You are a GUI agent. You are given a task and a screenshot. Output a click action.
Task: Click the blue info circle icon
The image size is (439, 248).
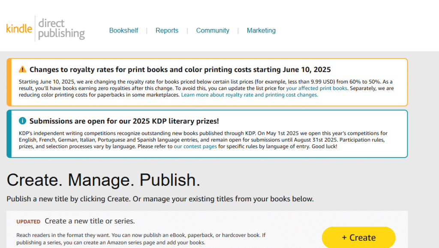point(22,121)
